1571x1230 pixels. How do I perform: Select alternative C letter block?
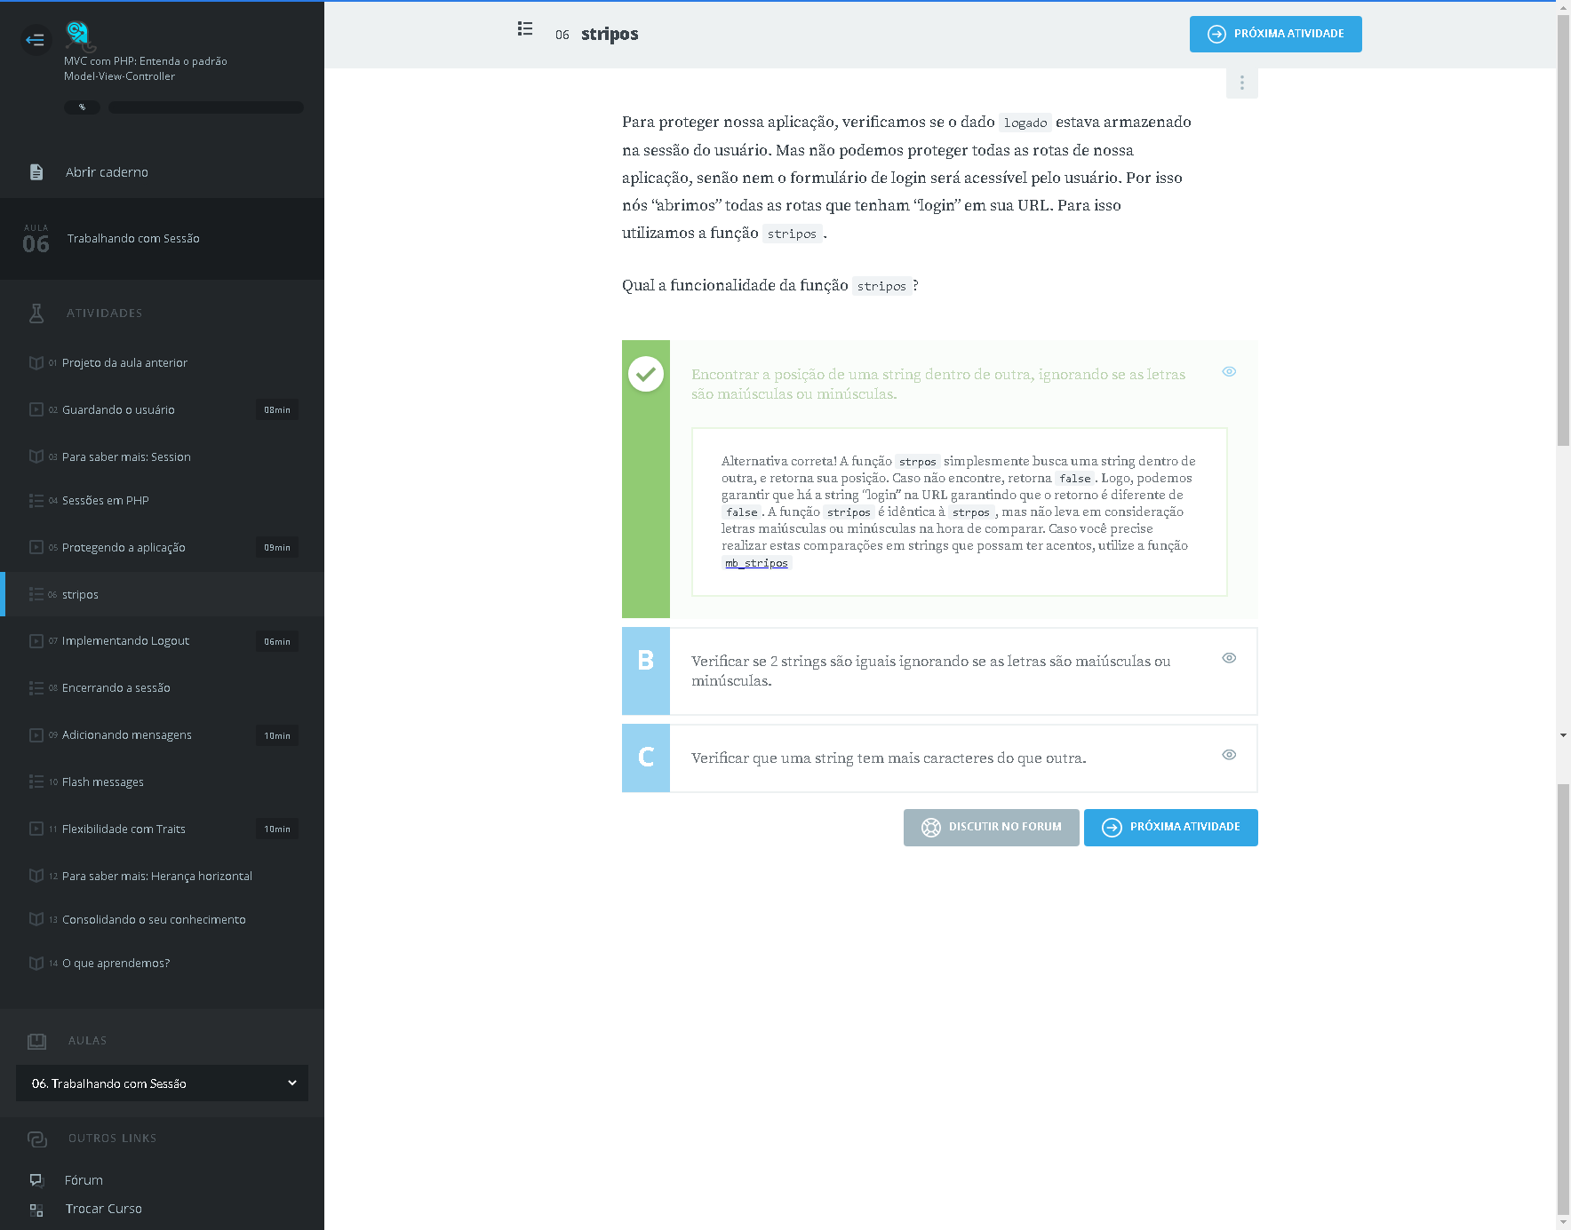[x=646, y=758]
